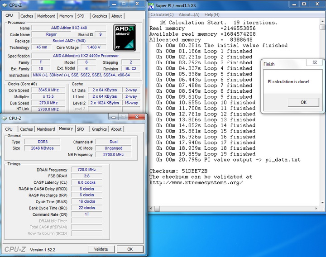Click the Super PI horizontal scrollbar thumb

[157, 209]
